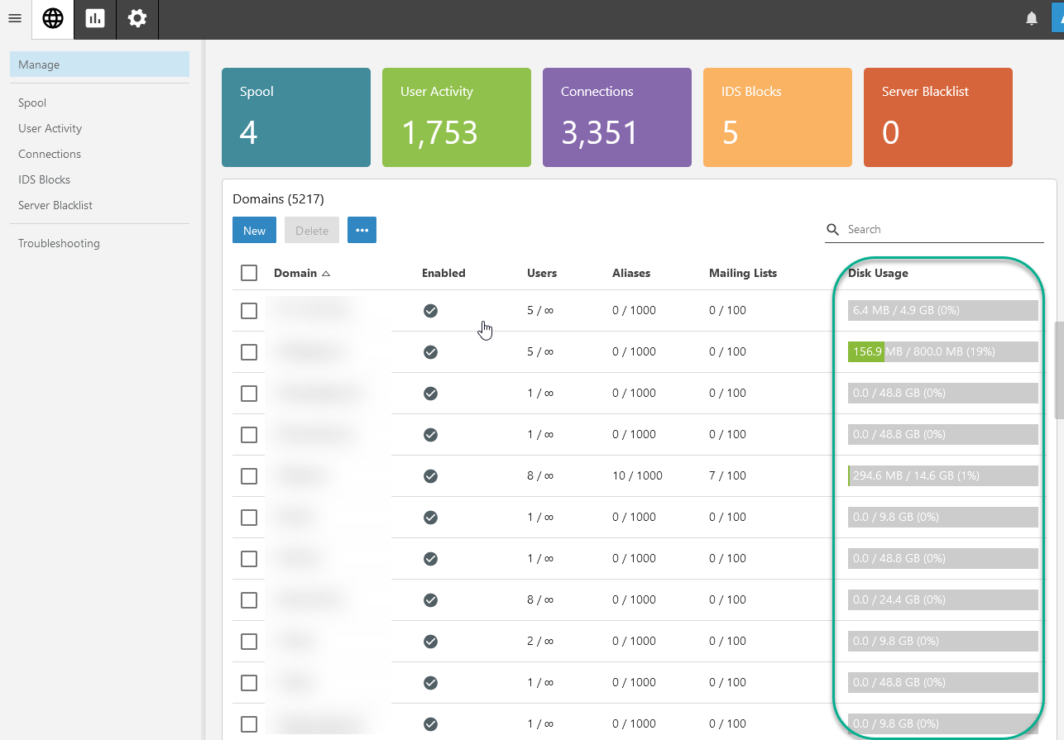
Task: Go to Troubleshooting in sidebar
Action: (59, 243)
